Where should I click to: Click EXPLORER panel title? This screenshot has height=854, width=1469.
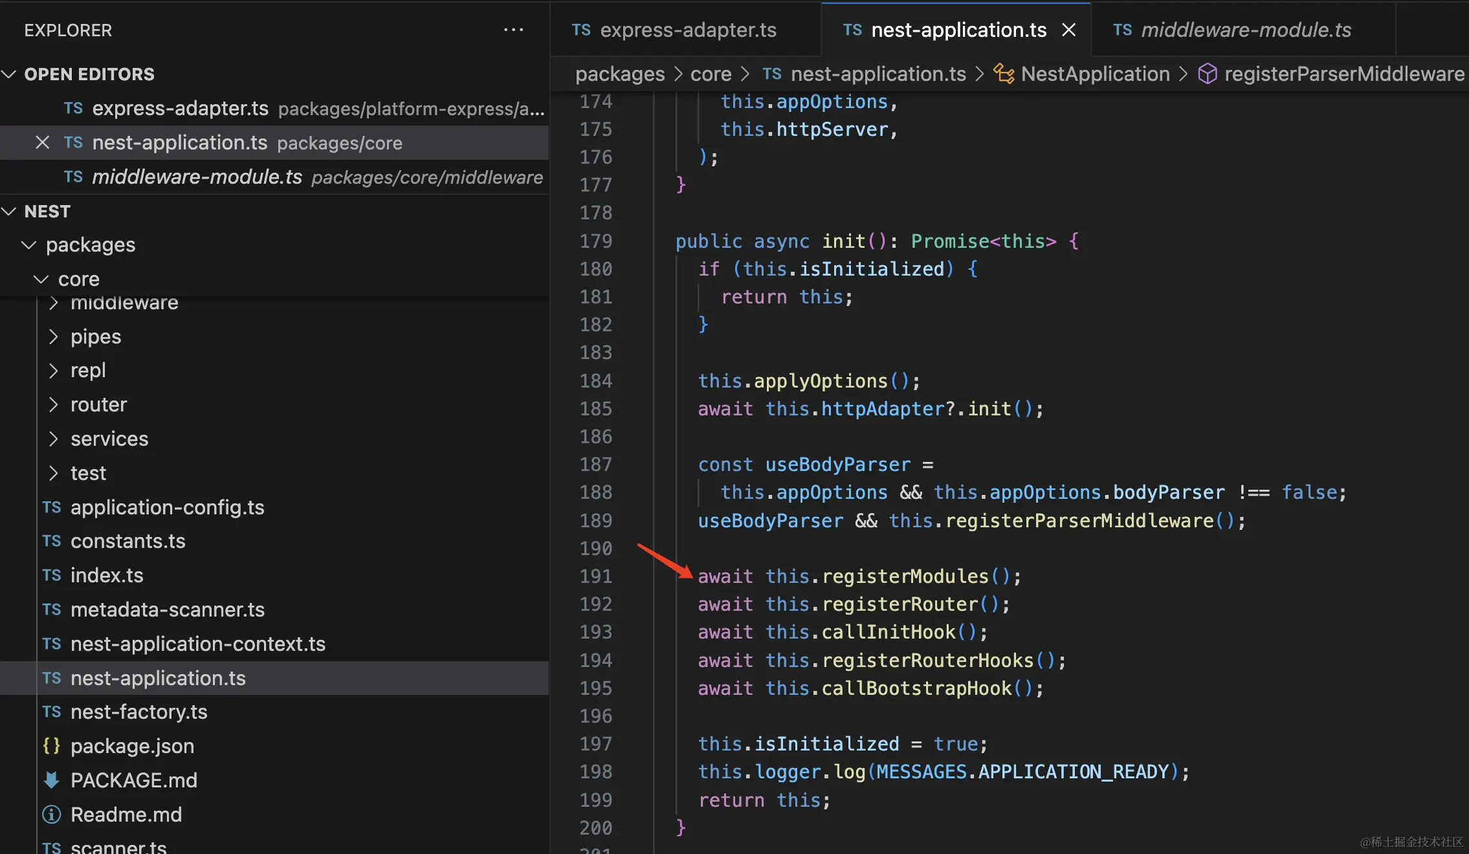[x=68, y=30]
